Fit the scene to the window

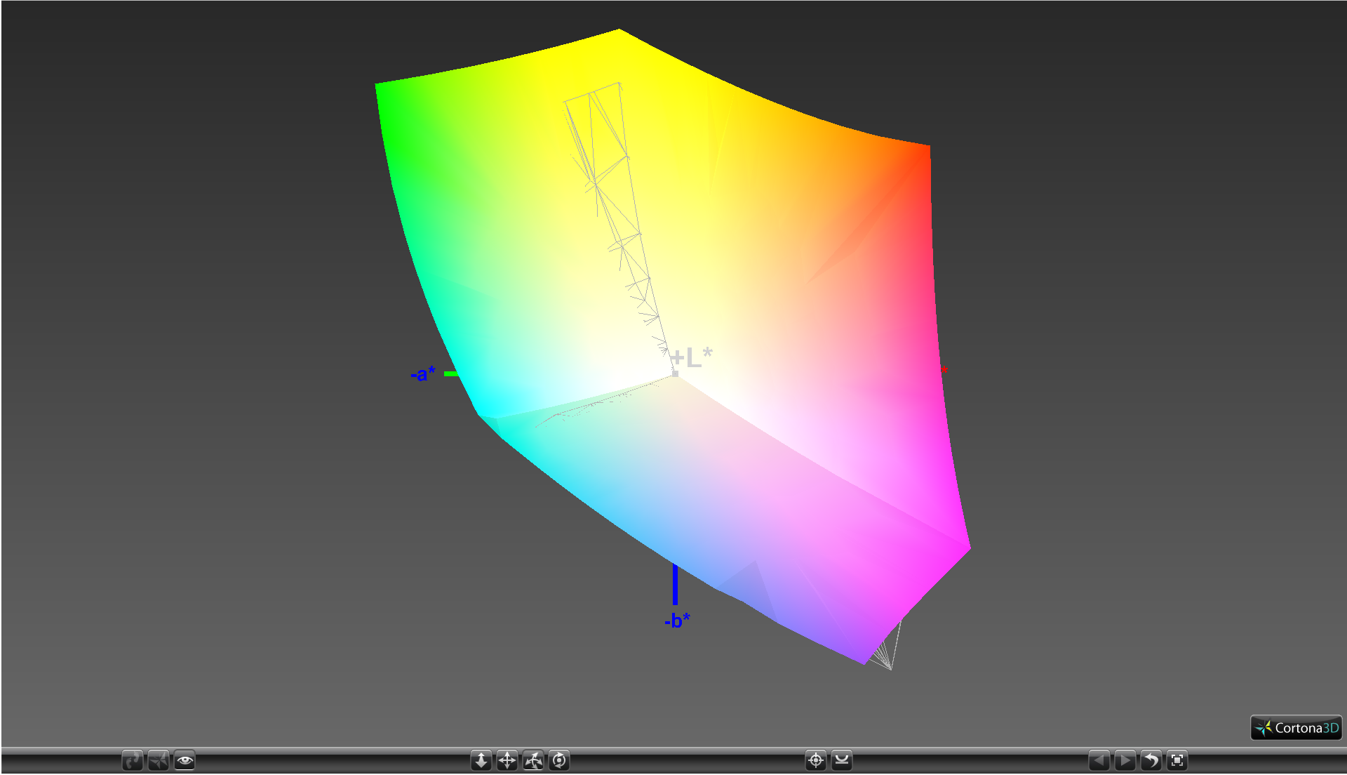[1177, 760]
